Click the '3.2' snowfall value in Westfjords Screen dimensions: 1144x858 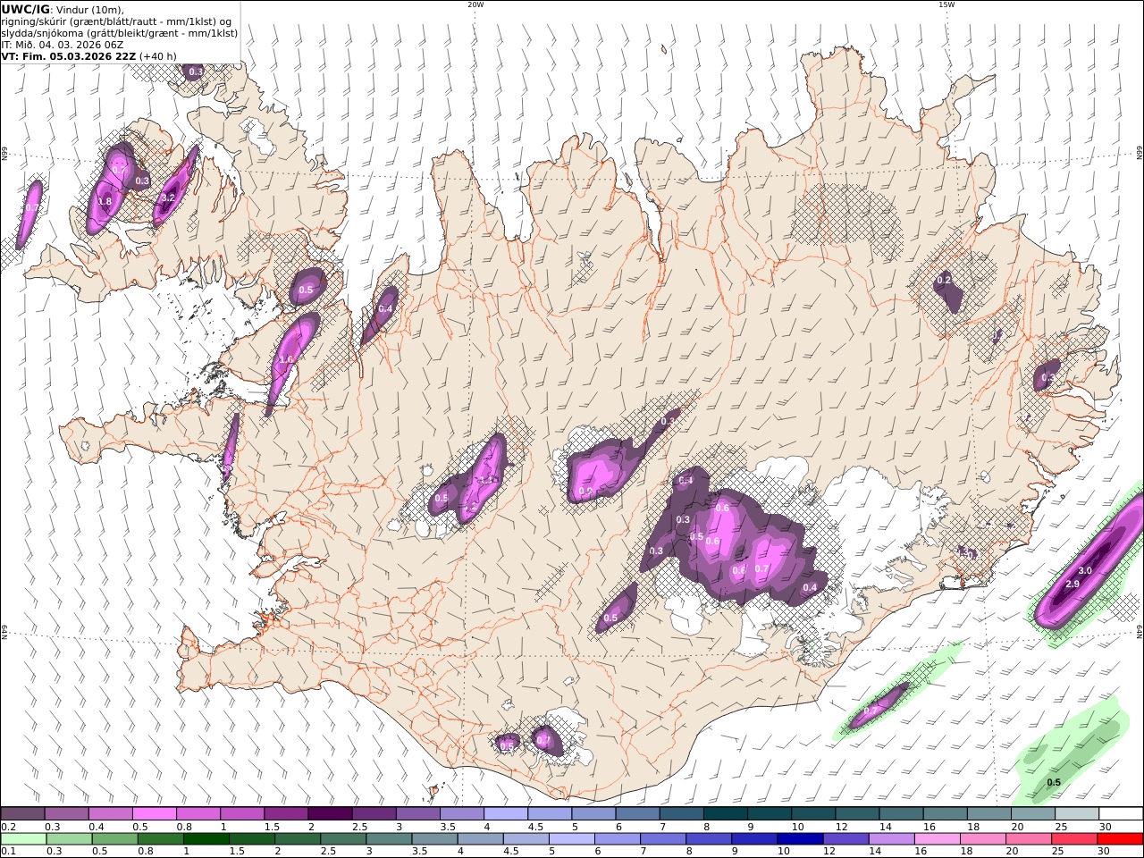coord(168,198)
